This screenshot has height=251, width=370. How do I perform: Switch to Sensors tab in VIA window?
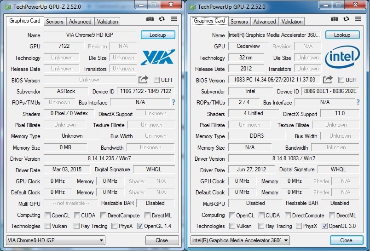(54, 22)
